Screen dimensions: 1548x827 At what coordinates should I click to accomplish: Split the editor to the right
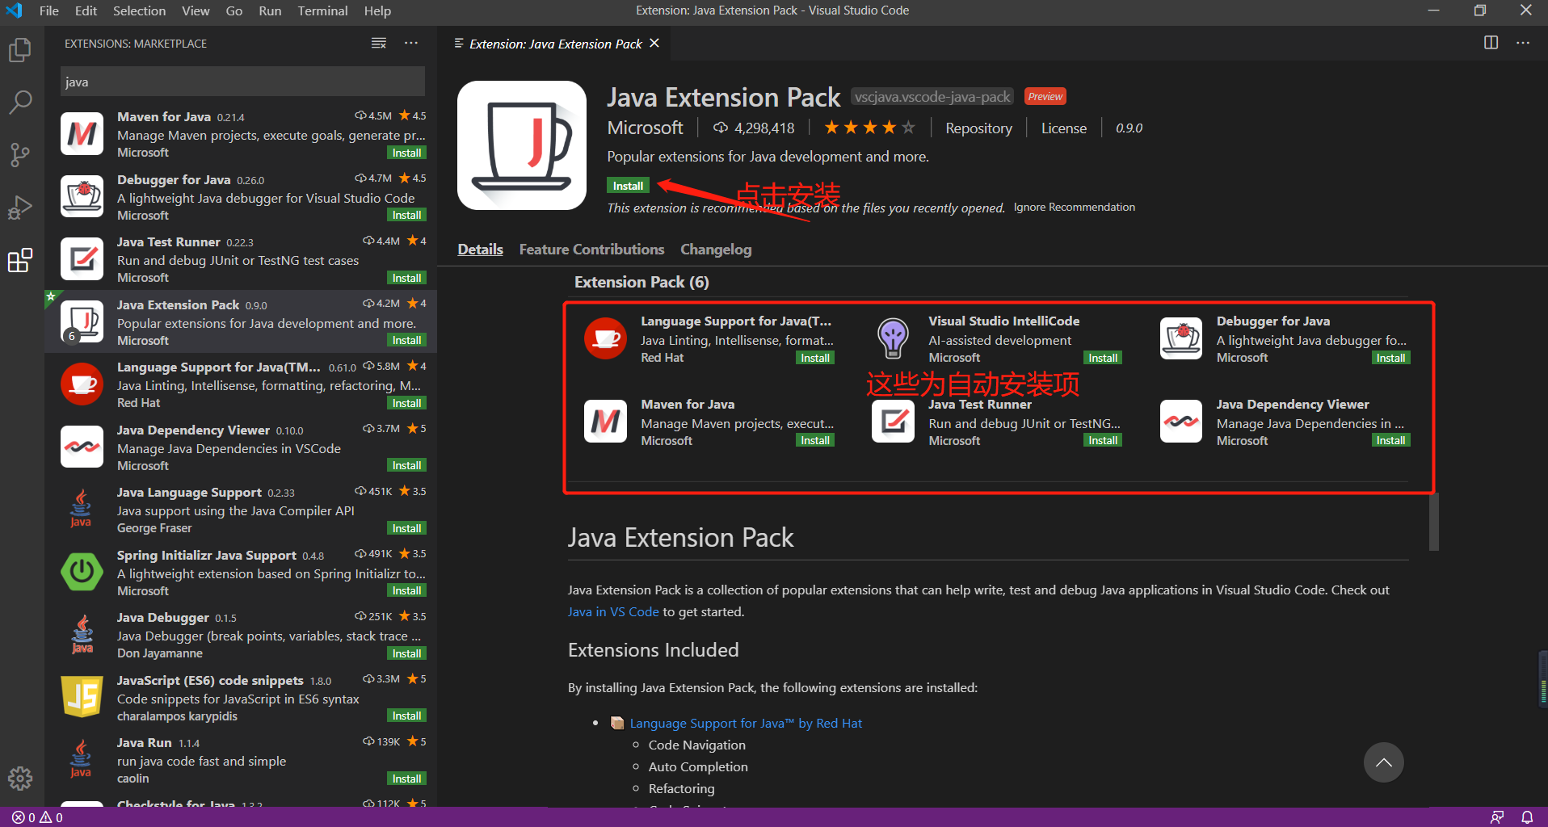[x=1491, y=43]
